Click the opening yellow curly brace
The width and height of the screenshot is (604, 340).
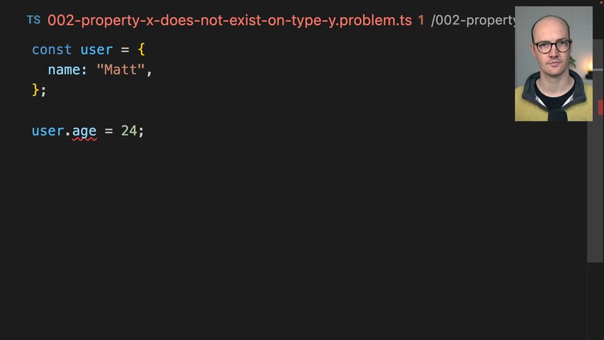142,49
